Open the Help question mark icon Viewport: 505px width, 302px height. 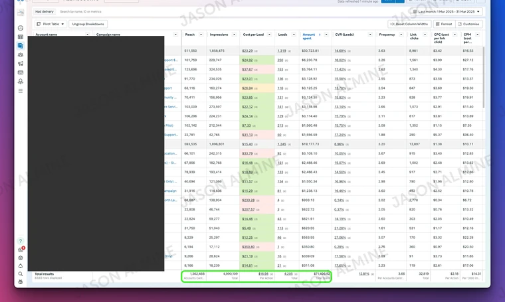coord(21,241)
